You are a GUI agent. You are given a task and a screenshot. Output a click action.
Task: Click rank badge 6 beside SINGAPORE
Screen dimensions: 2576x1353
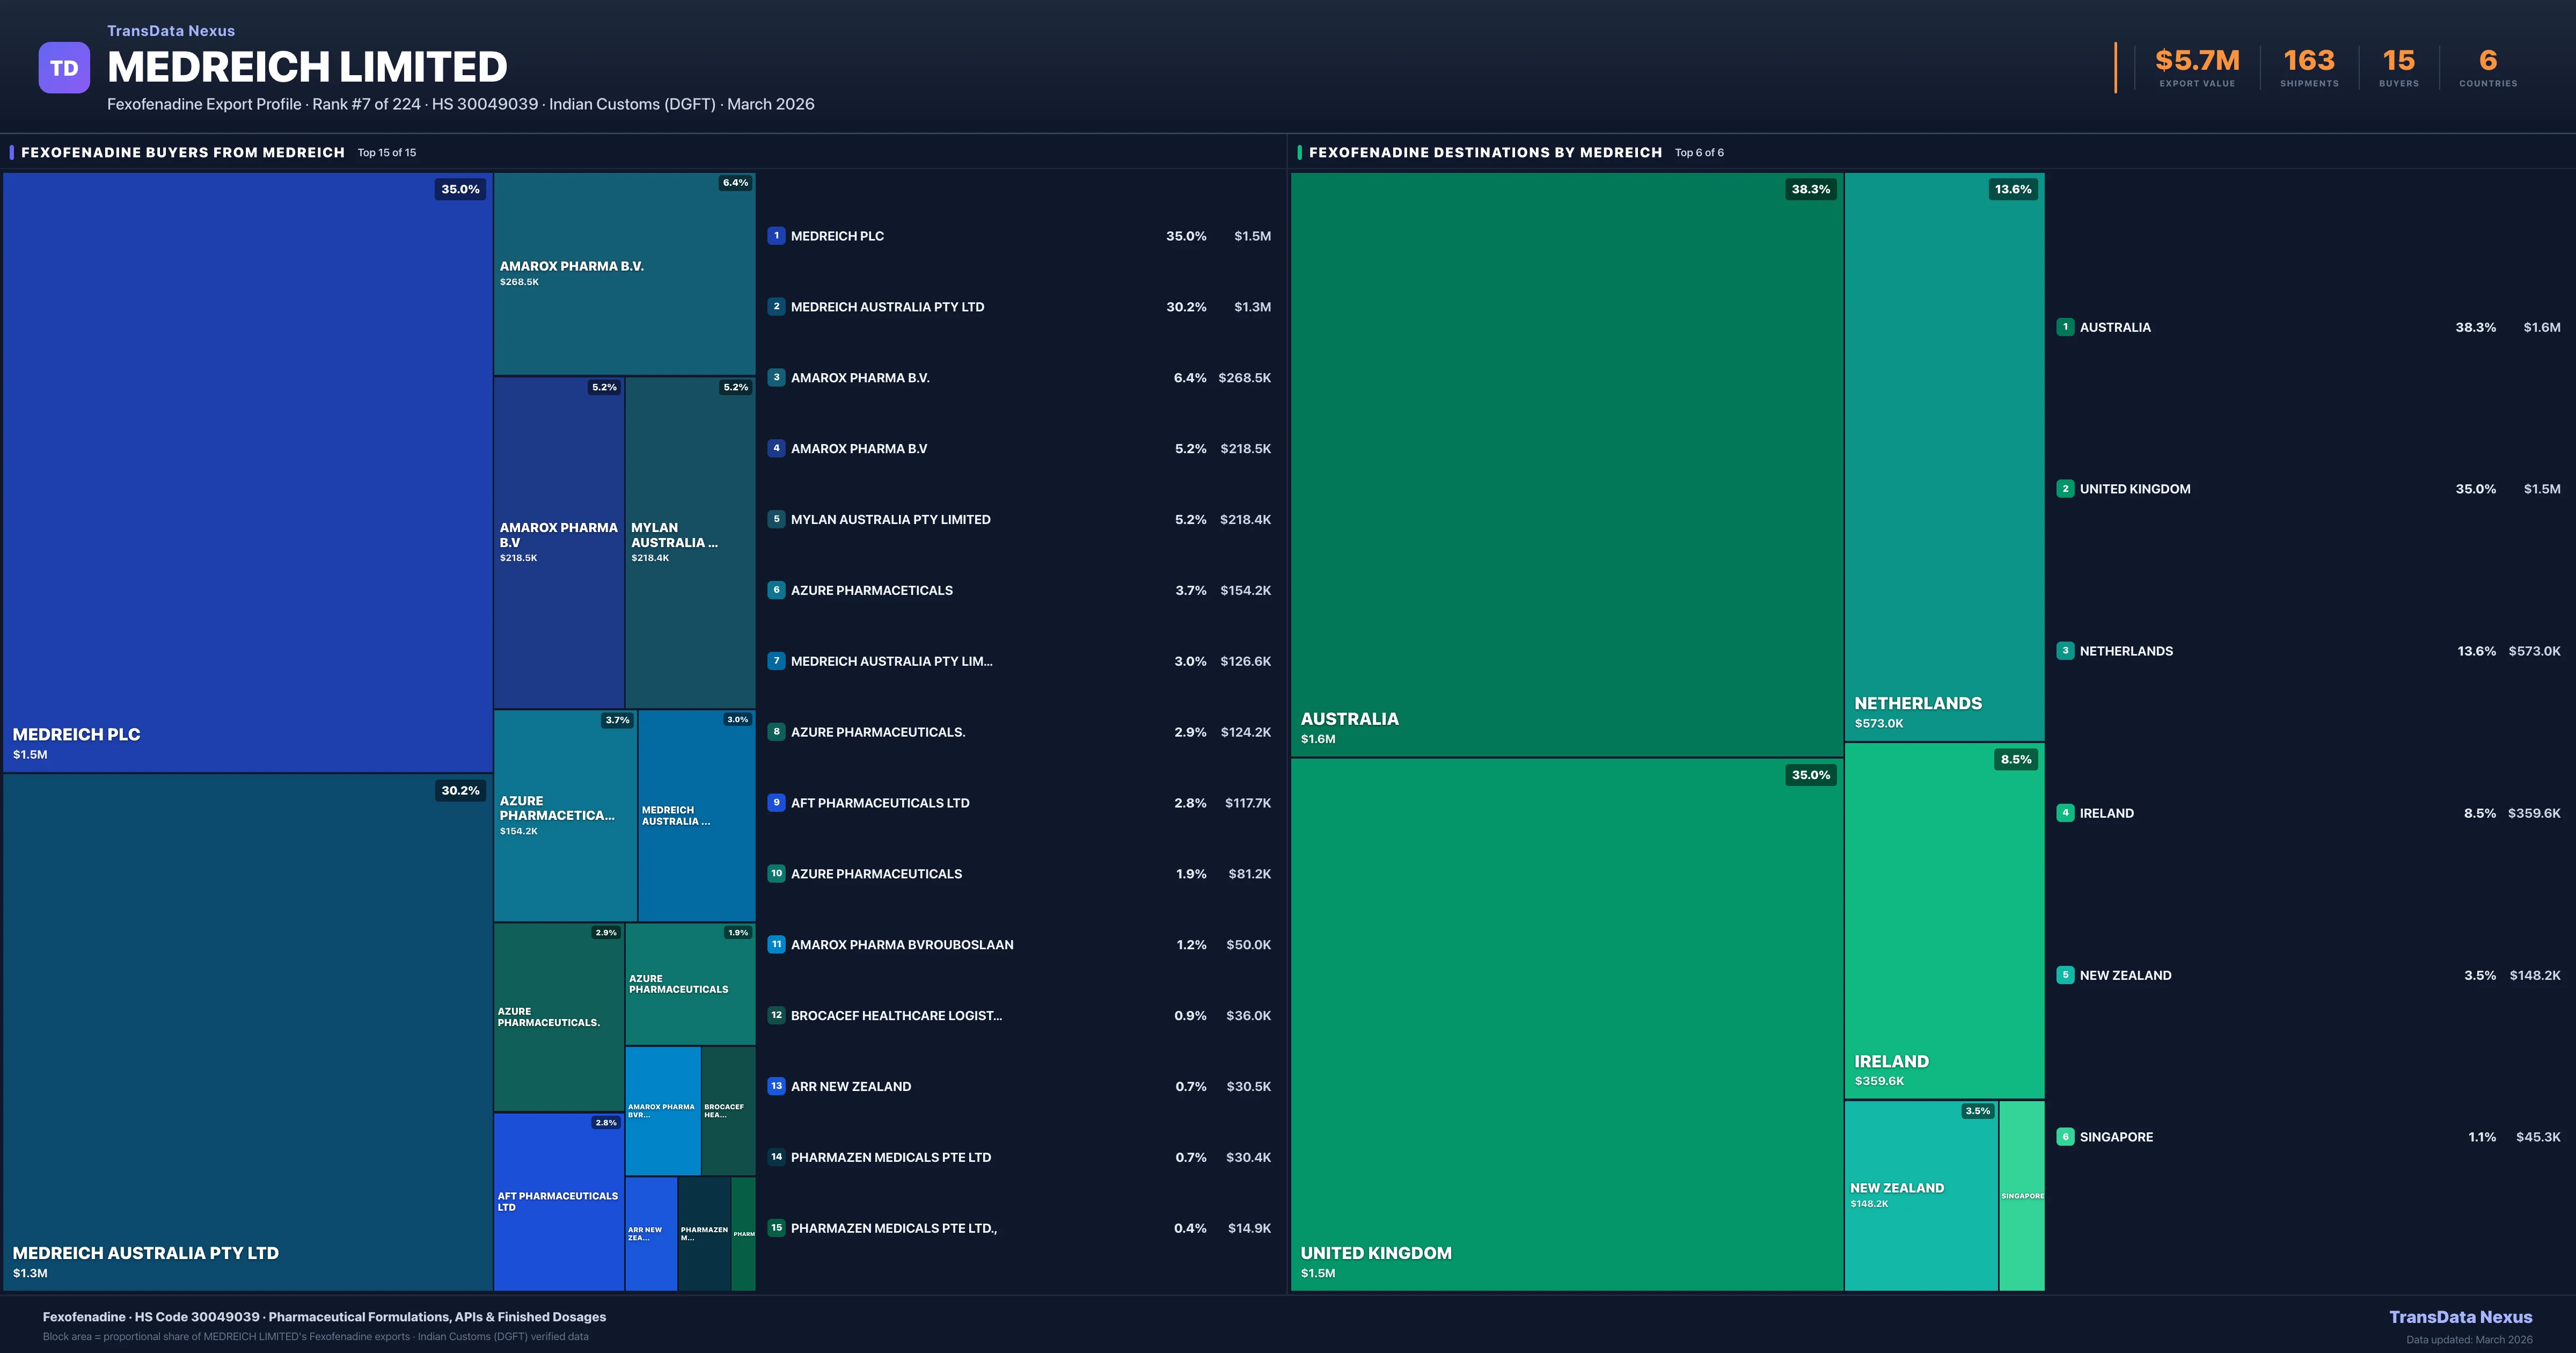pyautogui.click(x=2065, y=1137)
